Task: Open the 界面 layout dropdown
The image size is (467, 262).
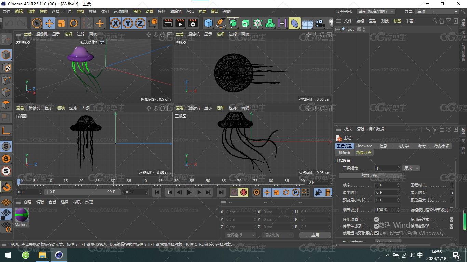Action: point(437,11)
